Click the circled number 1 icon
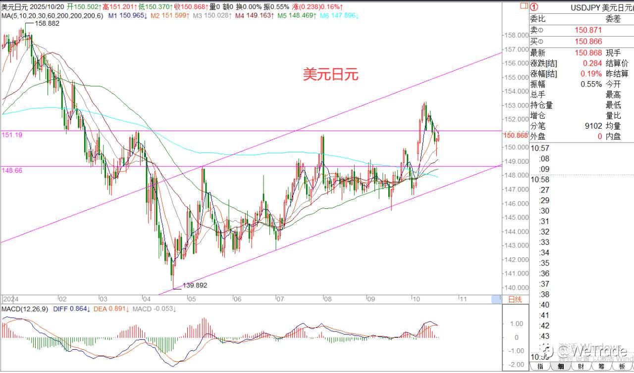The image size is (634, 373). [534, 7]
